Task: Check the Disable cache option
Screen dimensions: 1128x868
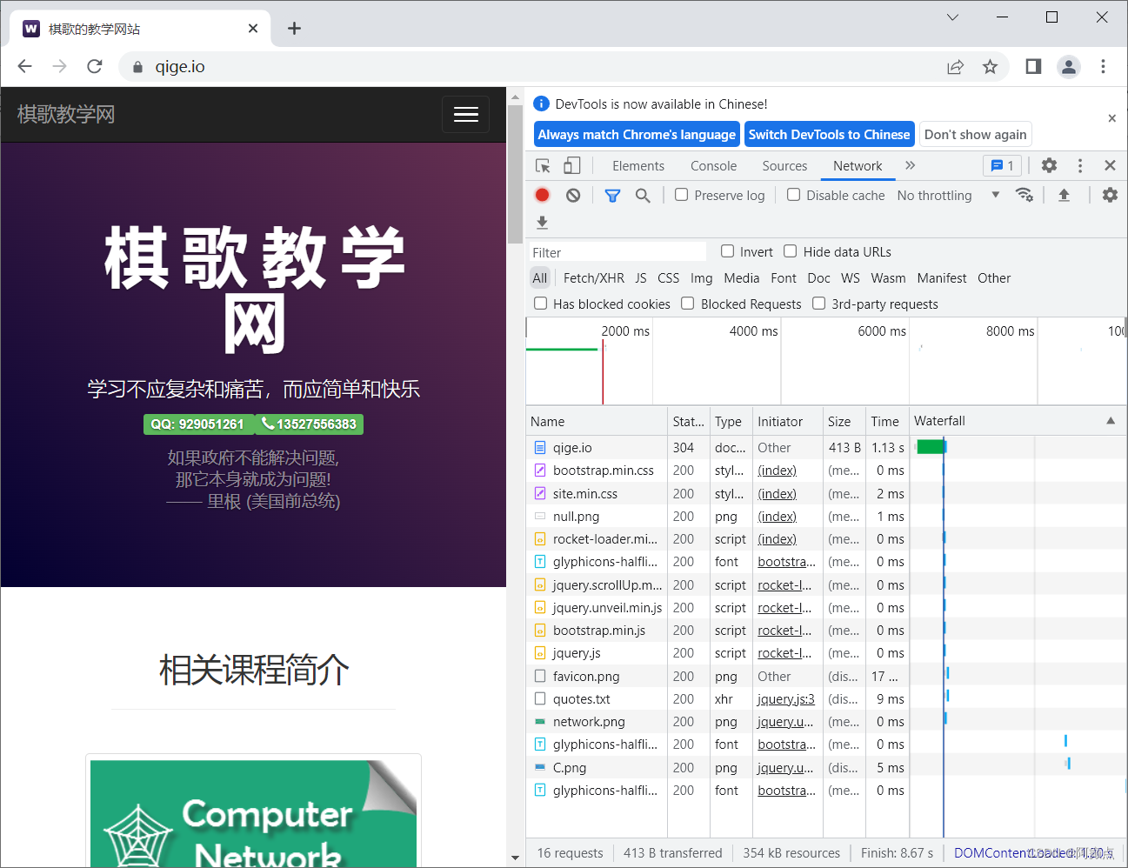Action: click(x=793, y=195)
